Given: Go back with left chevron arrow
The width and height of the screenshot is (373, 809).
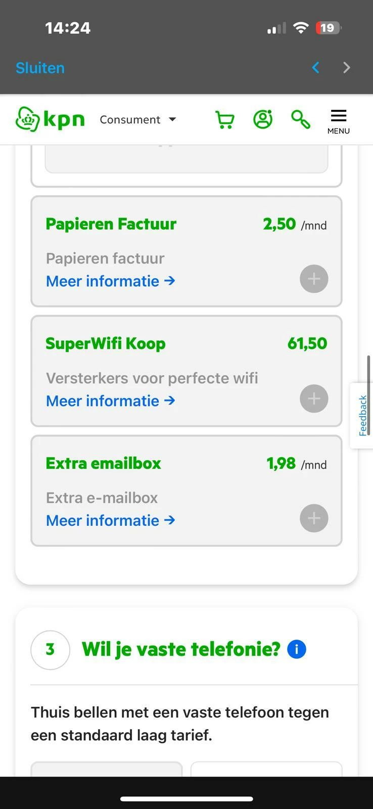Looking at the screenshot, I should [x=316, y=68].
